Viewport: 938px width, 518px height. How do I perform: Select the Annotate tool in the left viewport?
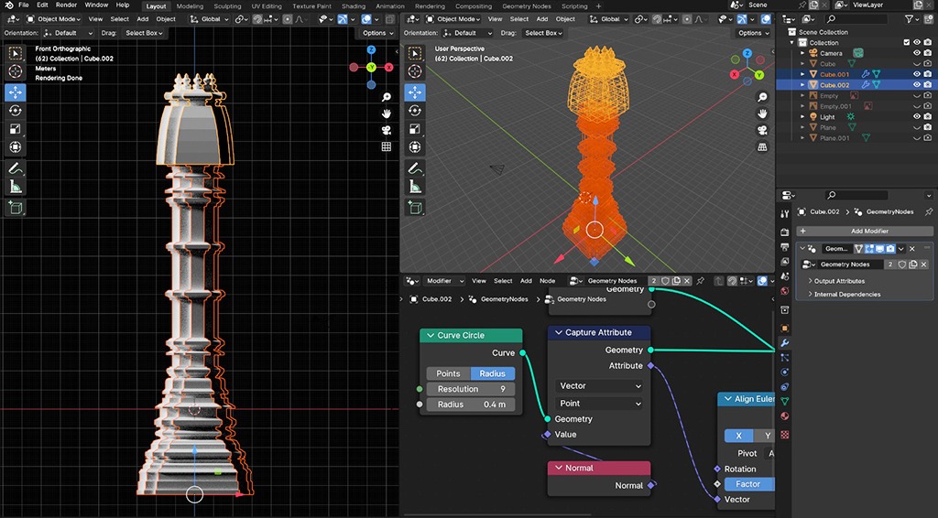pyautogui.click(x=16, y=169)
